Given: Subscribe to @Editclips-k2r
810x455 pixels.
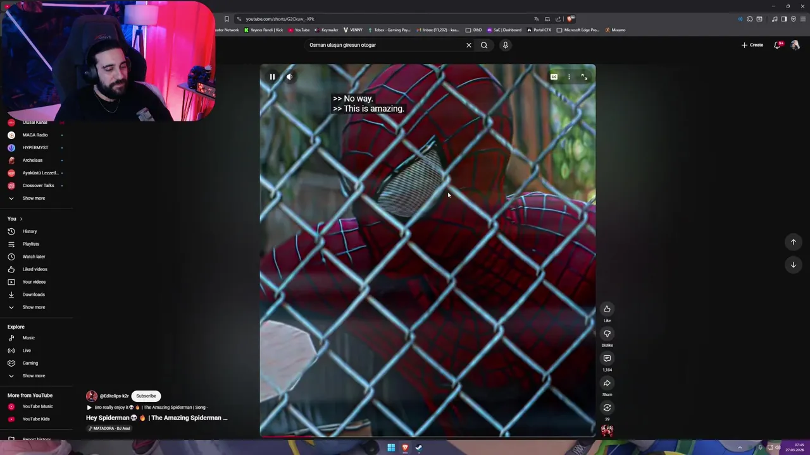Looking at the screenshot, I should (146, 396).
